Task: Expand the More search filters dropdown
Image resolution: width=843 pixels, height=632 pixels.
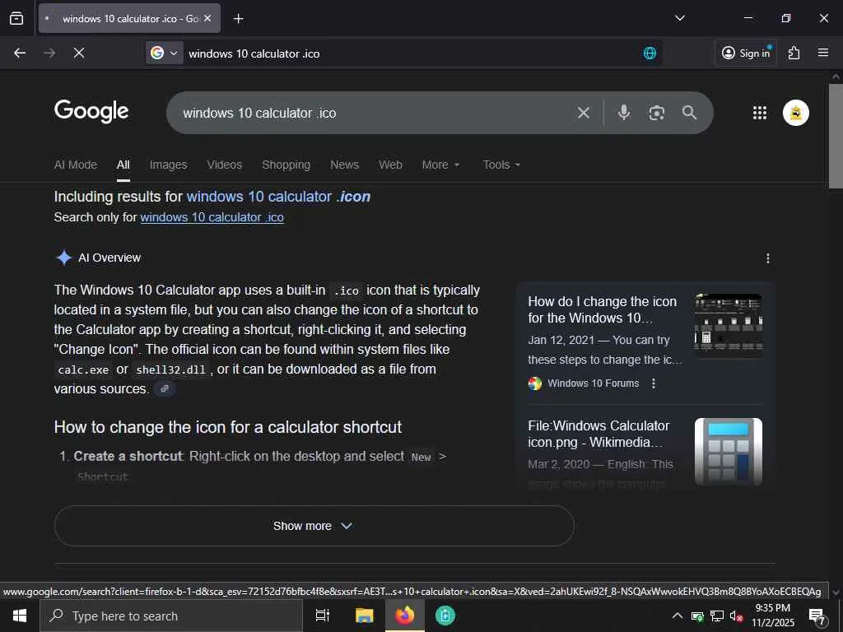Action: point(441,165)
